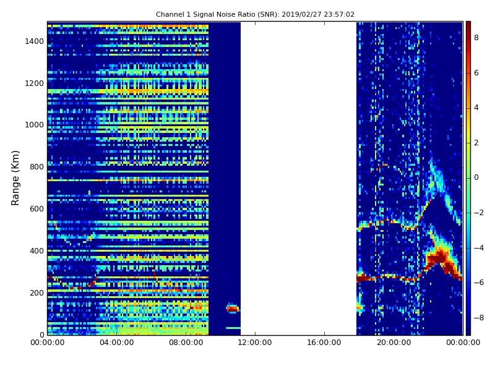This screenshot has width=495, height=371.
Task: Click the red echo blob near 10:40 at 120 km
Action: click(x=233, y=308)
